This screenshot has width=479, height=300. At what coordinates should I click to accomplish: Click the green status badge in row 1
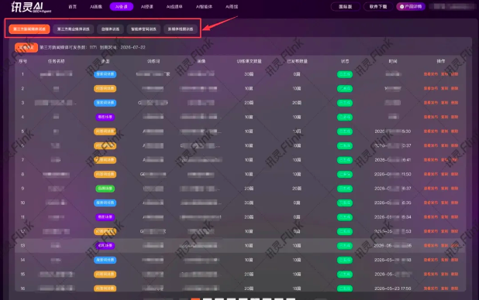(345, 74)
